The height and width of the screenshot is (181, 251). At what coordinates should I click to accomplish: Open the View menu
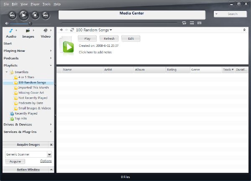(x=24, y=4)
